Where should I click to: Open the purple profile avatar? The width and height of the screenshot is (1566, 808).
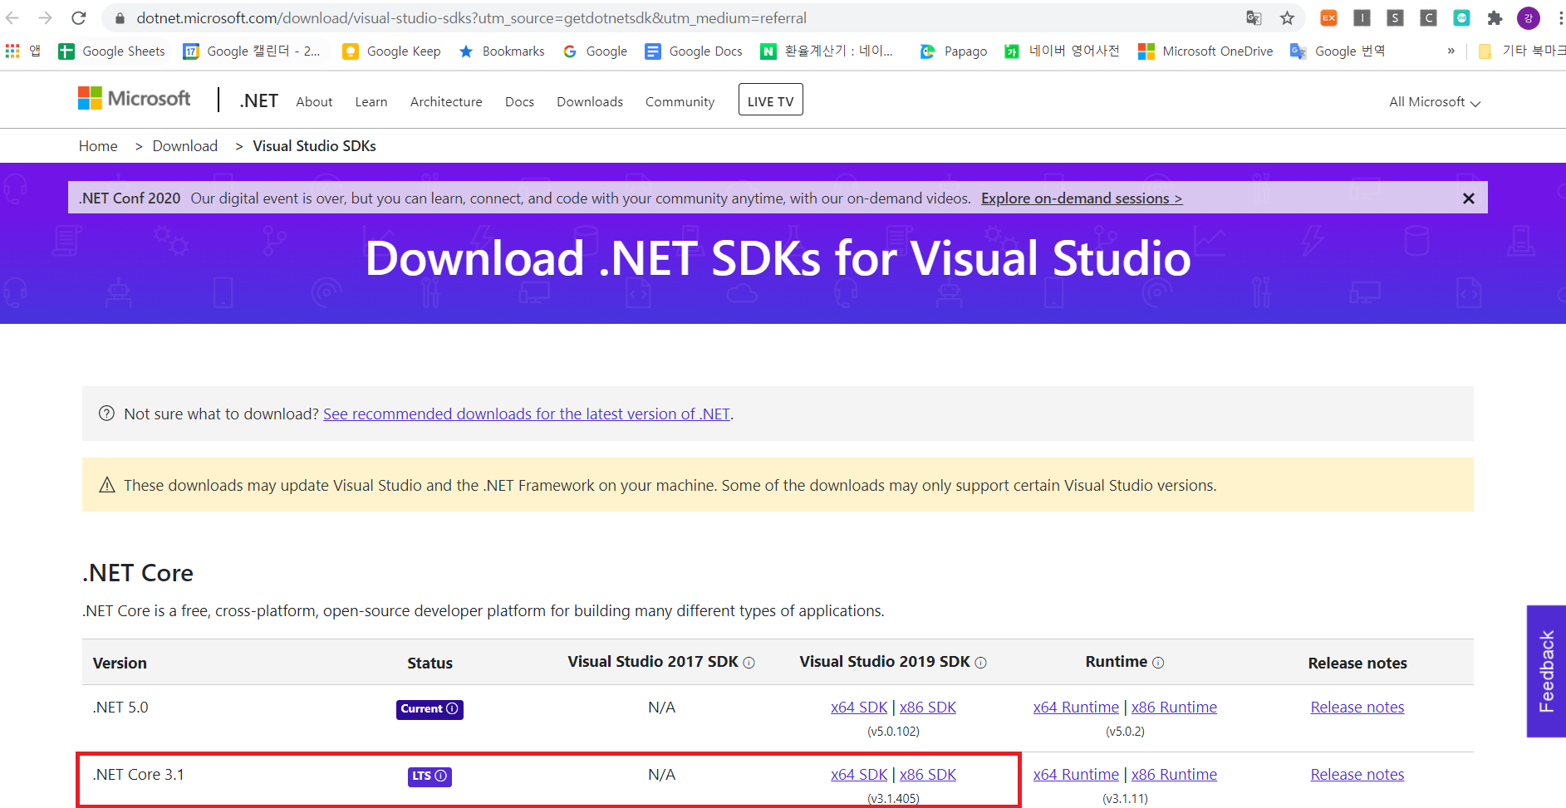pos(1528,17)
